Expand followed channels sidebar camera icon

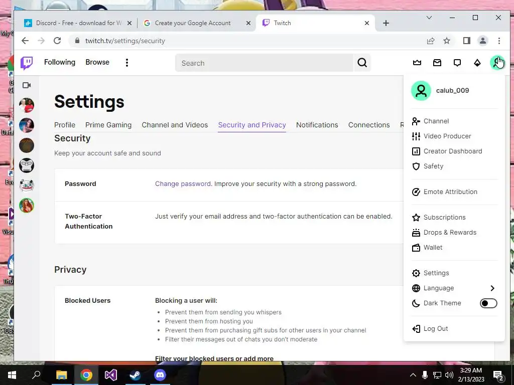pyautogui.click(x=27, y=85)
